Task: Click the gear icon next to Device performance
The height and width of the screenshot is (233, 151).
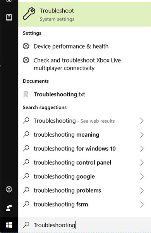Action: [x=26, y=46]
